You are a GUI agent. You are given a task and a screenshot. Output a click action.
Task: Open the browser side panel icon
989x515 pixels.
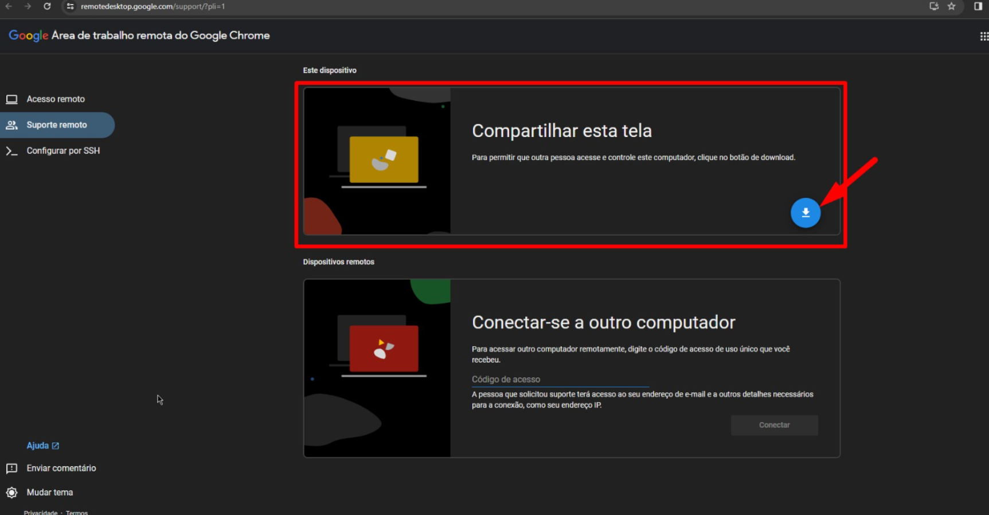[x=978, y=6]
